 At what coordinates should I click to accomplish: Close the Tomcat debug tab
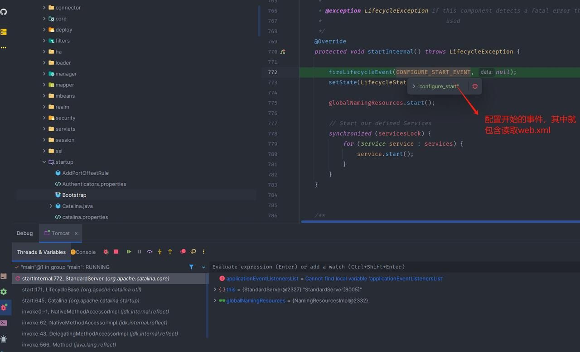tap(76, 233)
